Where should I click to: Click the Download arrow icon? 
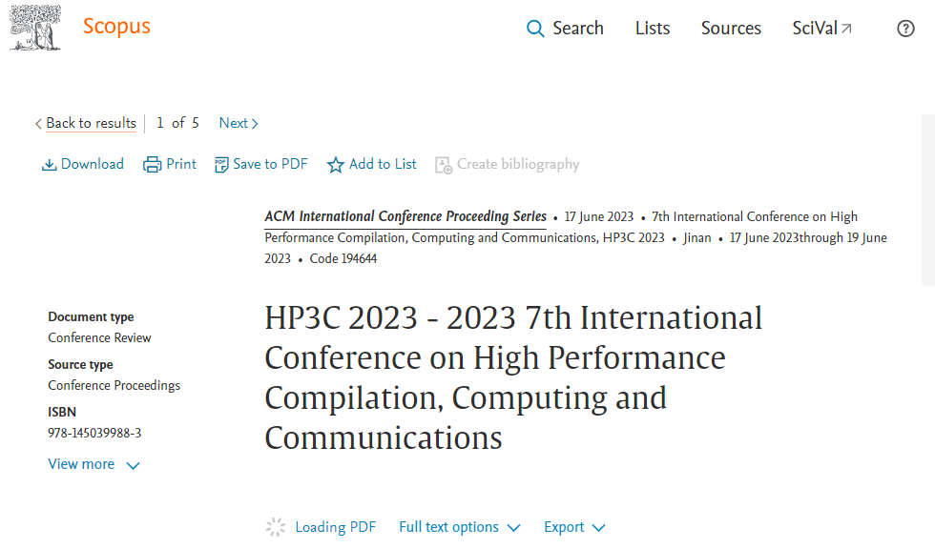[x=49, y=165]
